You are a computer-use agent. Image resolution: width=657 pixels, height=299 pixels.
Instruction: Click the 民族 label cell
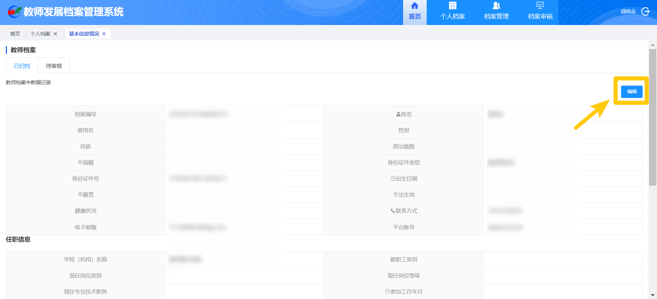pos(86,146)
